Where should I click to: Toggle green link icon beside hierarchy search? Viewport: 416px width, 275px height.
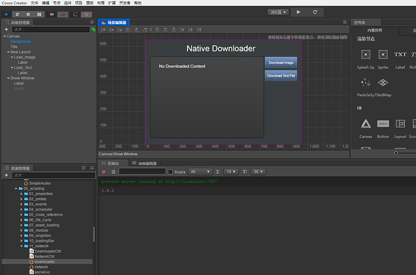pyautogui.click(x=93, y=30)
